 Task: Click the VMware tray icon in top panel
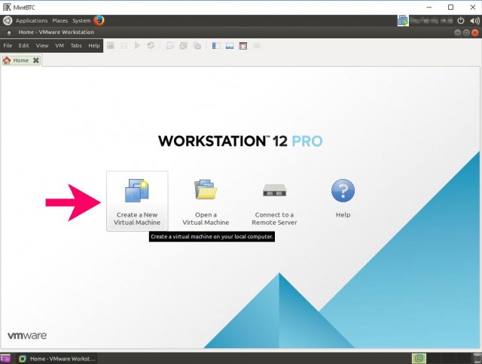pyautogui.click(x=403, y=20)
